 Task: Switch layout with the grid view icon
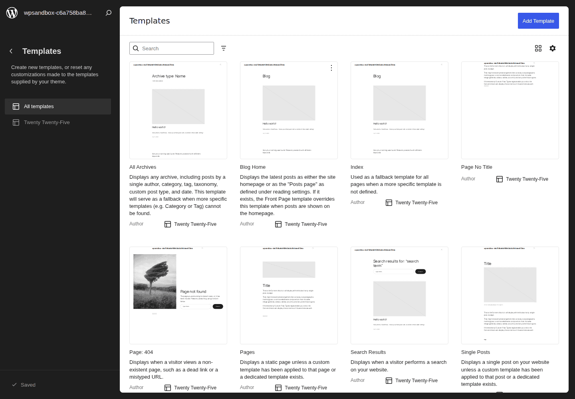point(538,48)
